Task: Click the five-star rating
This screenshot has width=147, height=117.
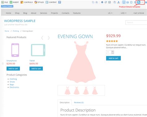Action: click(x=112, y=41)
